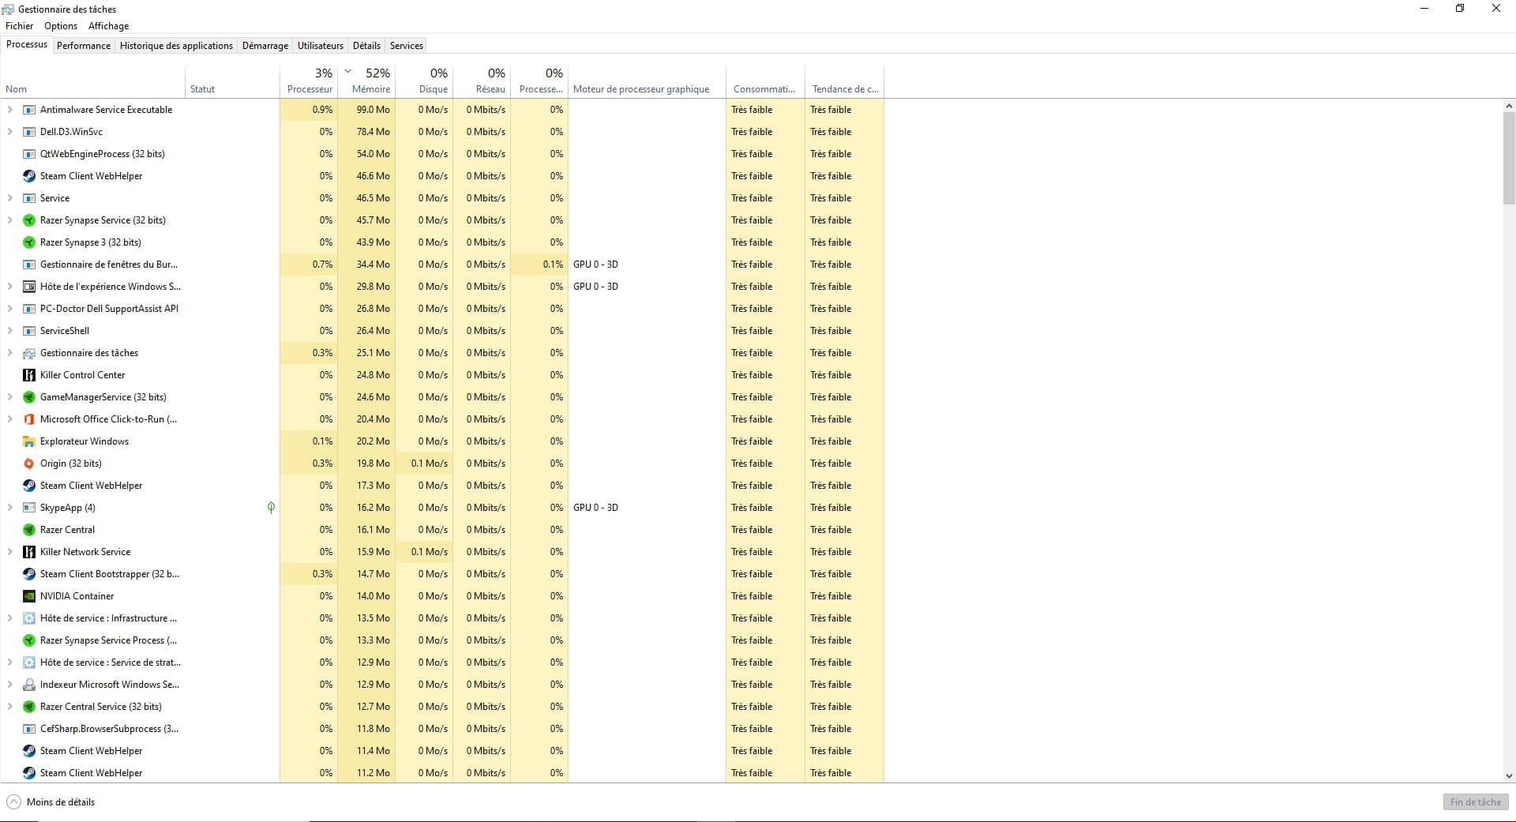The width and height of the screenshot is (1516, 822).
Task: Click the NVIDIA Container icon
Action: pyautogui.click(x=29, y=596)
